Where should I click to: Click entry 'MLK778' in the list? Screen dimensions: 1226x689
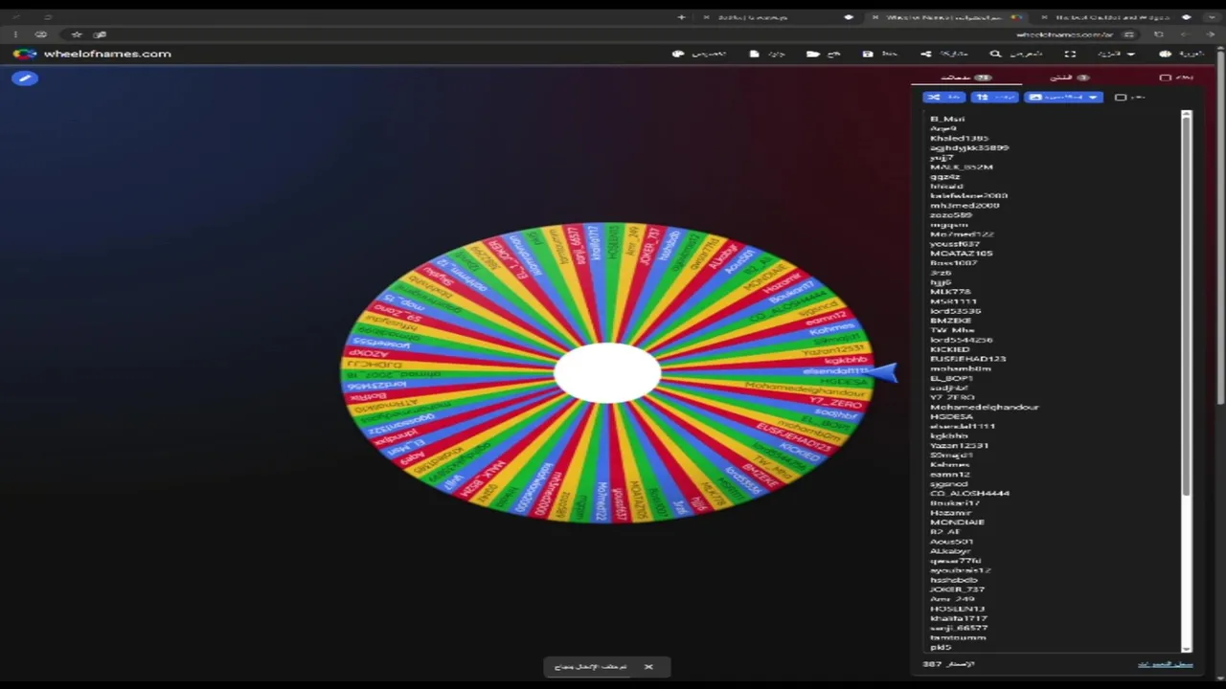(x=950, y=292)
